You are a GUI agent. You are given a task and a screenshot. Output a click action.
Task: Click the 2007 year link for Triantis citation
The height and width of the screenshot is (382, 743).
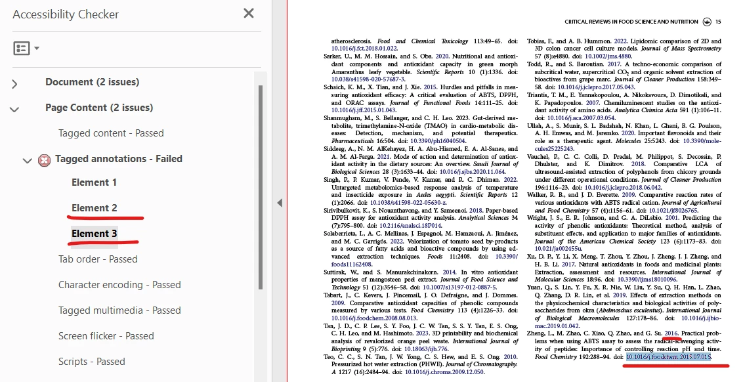[x=592, y=102]
